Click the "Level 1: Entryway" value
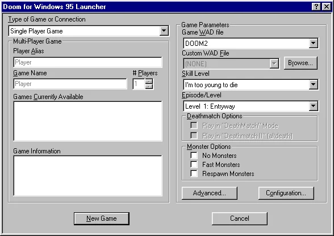The height and width of the screenshot is (236, 334). point(210,106)
